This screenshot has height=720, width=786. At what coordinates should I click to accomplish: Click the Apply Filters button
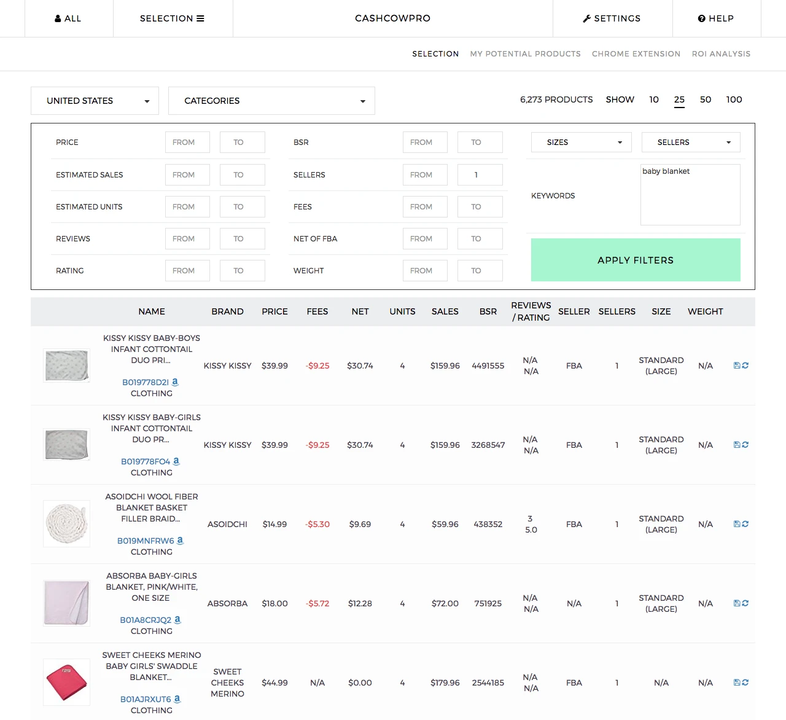636,260
